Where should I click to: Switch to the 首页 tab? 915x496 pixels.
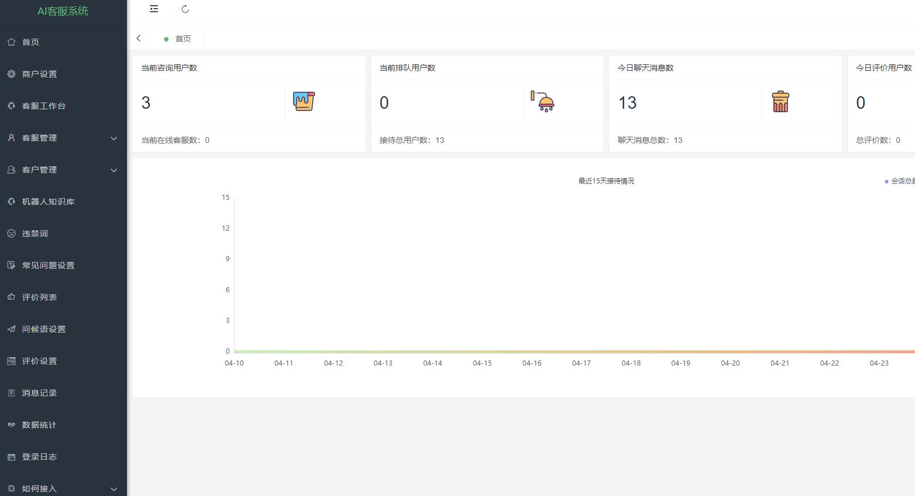click(x=182, y=39)
